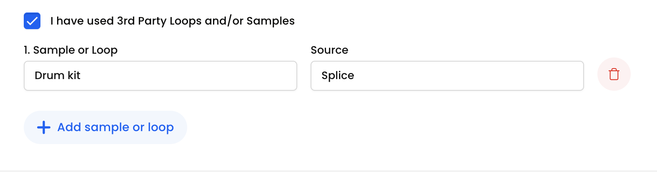This screenshot has height=174, width=657.
Task: Click the delete bin in pink circle
Action: tap(614, 75)
